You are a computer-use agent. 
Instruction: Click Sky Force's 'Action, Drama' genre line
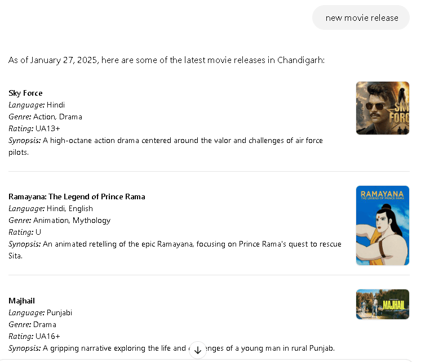click(x=45, y=117)
